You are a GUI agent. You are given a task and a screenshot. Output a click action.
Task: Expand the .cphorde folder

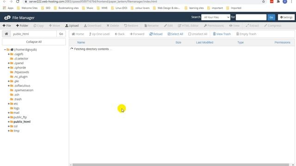coord(9,68)
